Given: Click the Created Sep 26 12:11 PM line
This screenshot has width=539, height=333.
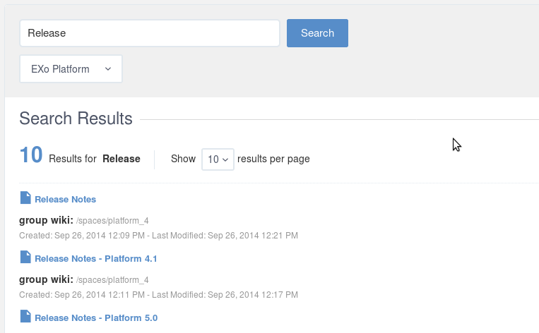Looking at the screenshot, I should coord(158,295).
